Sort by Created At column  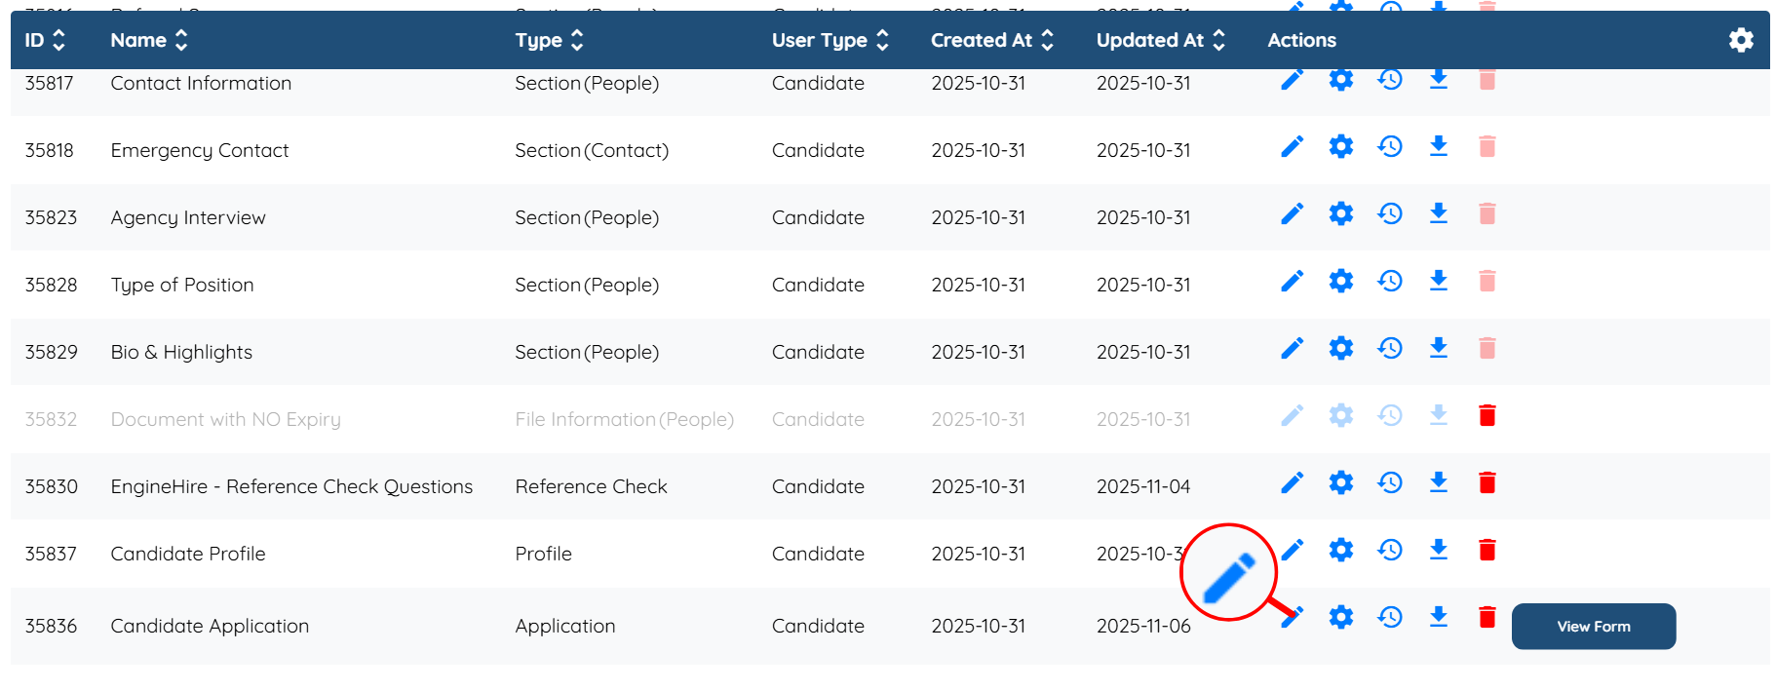pyautogui.click(x=991, y=40)
